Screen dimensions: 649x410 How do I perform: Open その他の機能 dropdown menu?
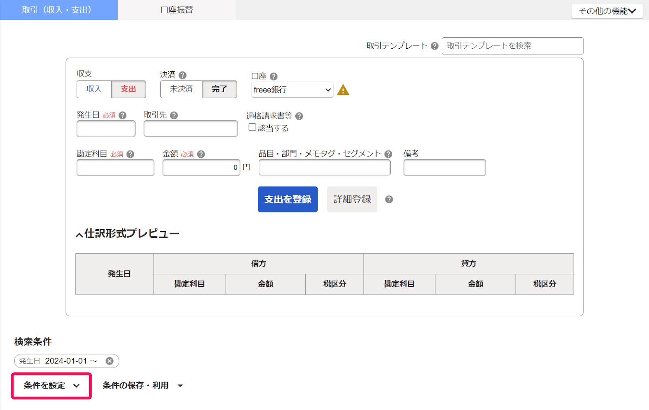pyautogui.click(x=607, y=11)
